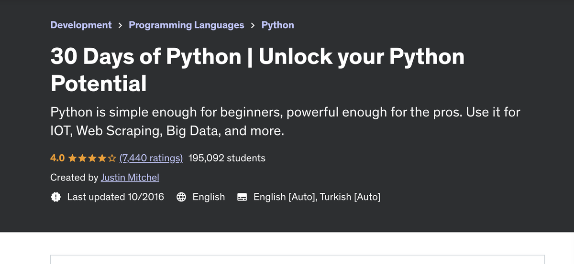Click the closed captions subtitle icon
The width and height of the screenshot is (574, 264).
[x=242, y=197]
